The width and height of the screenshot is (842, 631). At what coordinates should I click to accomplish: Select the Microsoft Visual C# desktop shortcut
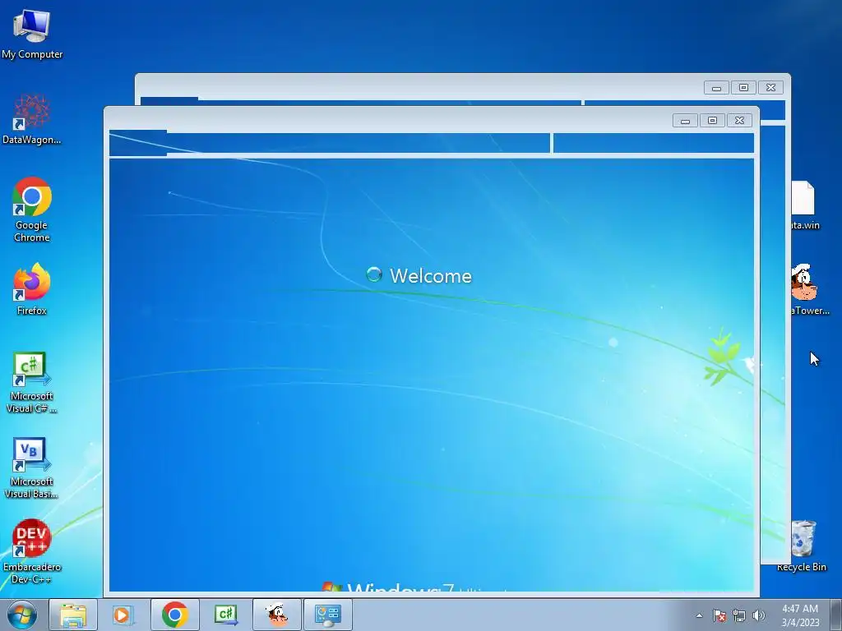click(32, 383)
